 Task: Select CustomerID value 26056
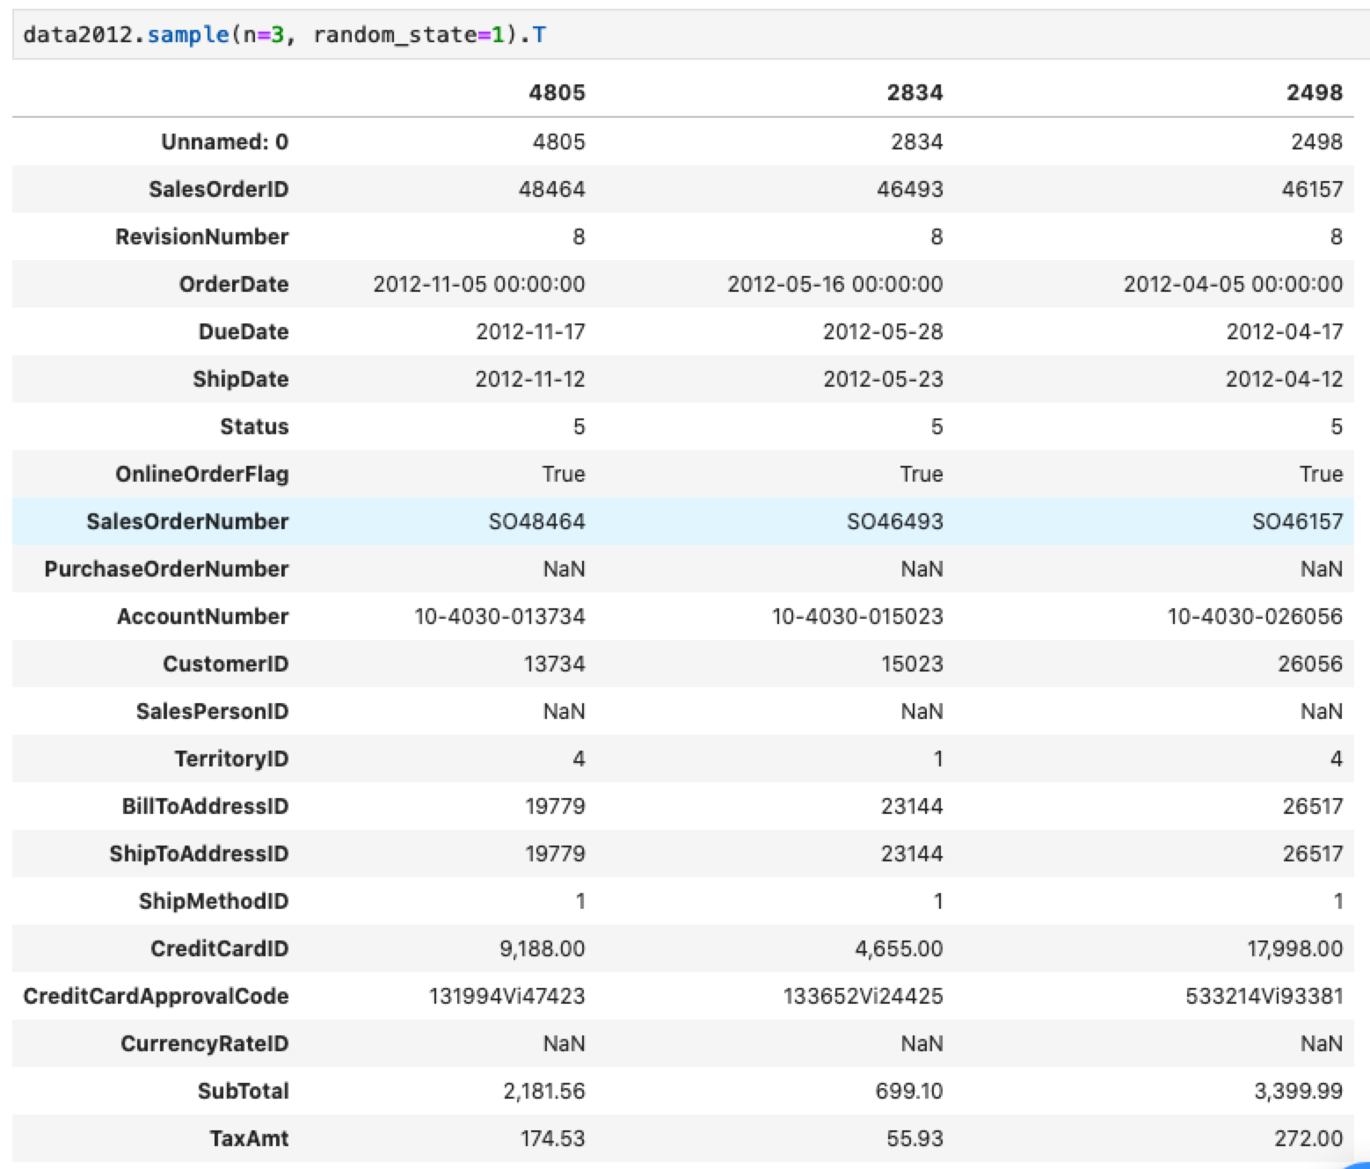(x=1310, y=664)
